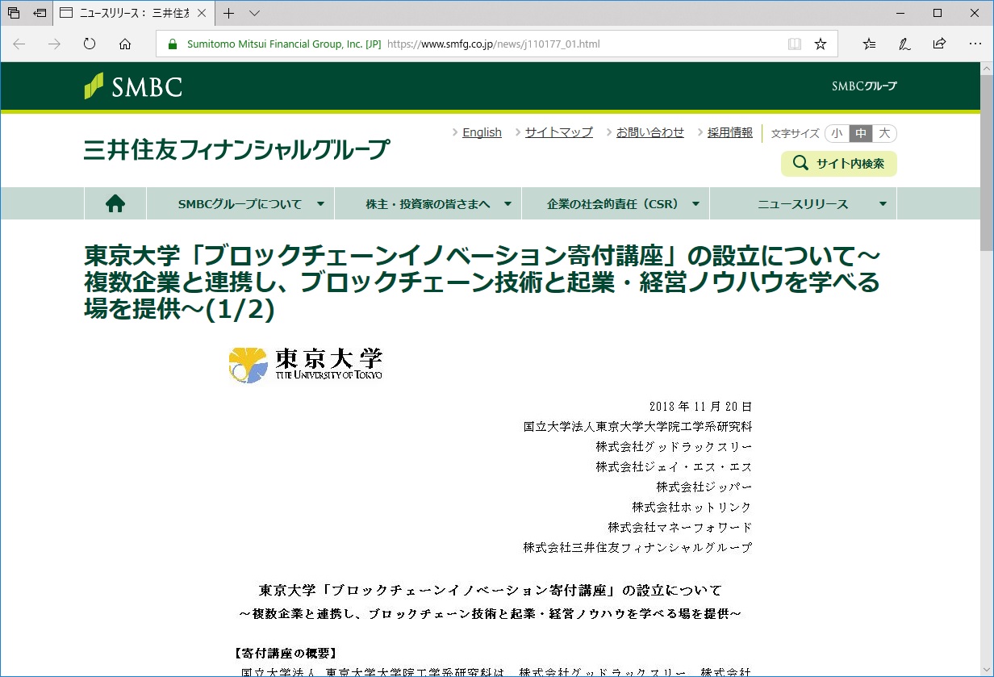Open site search via the magnifier icon

801,163
